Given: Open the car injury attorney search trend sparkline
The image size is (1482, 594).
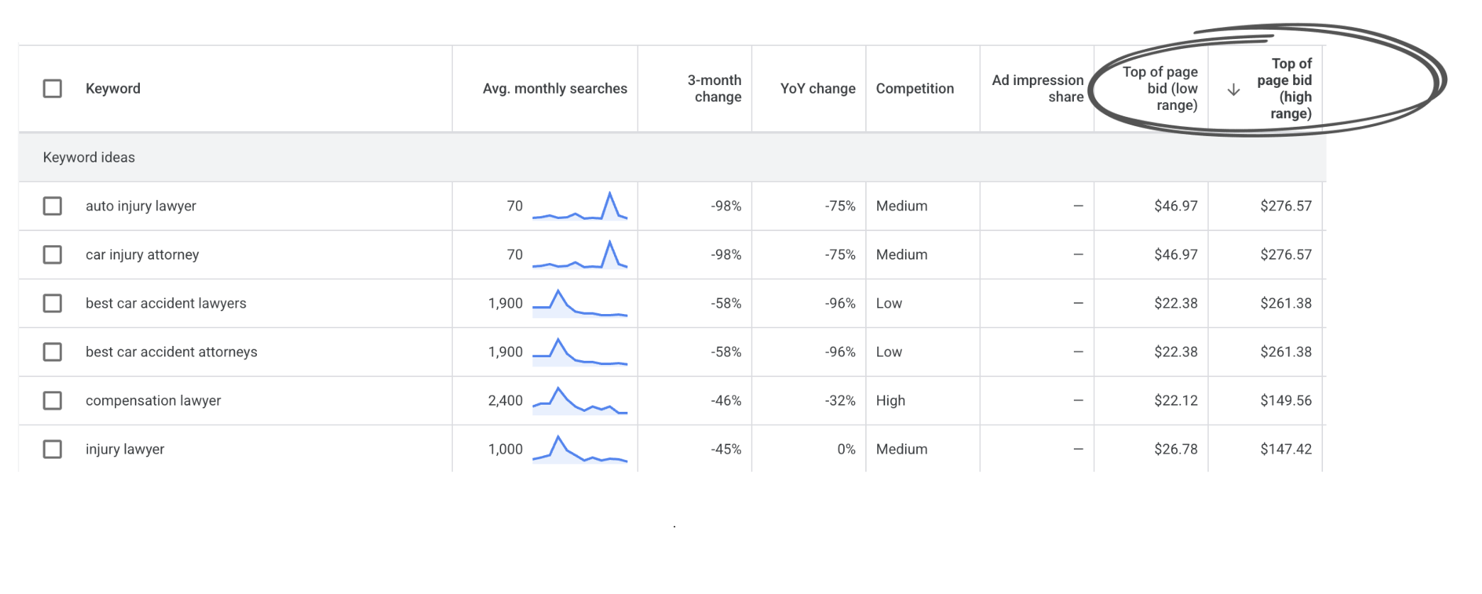Looking at the screenshot, I should point(580,254).
